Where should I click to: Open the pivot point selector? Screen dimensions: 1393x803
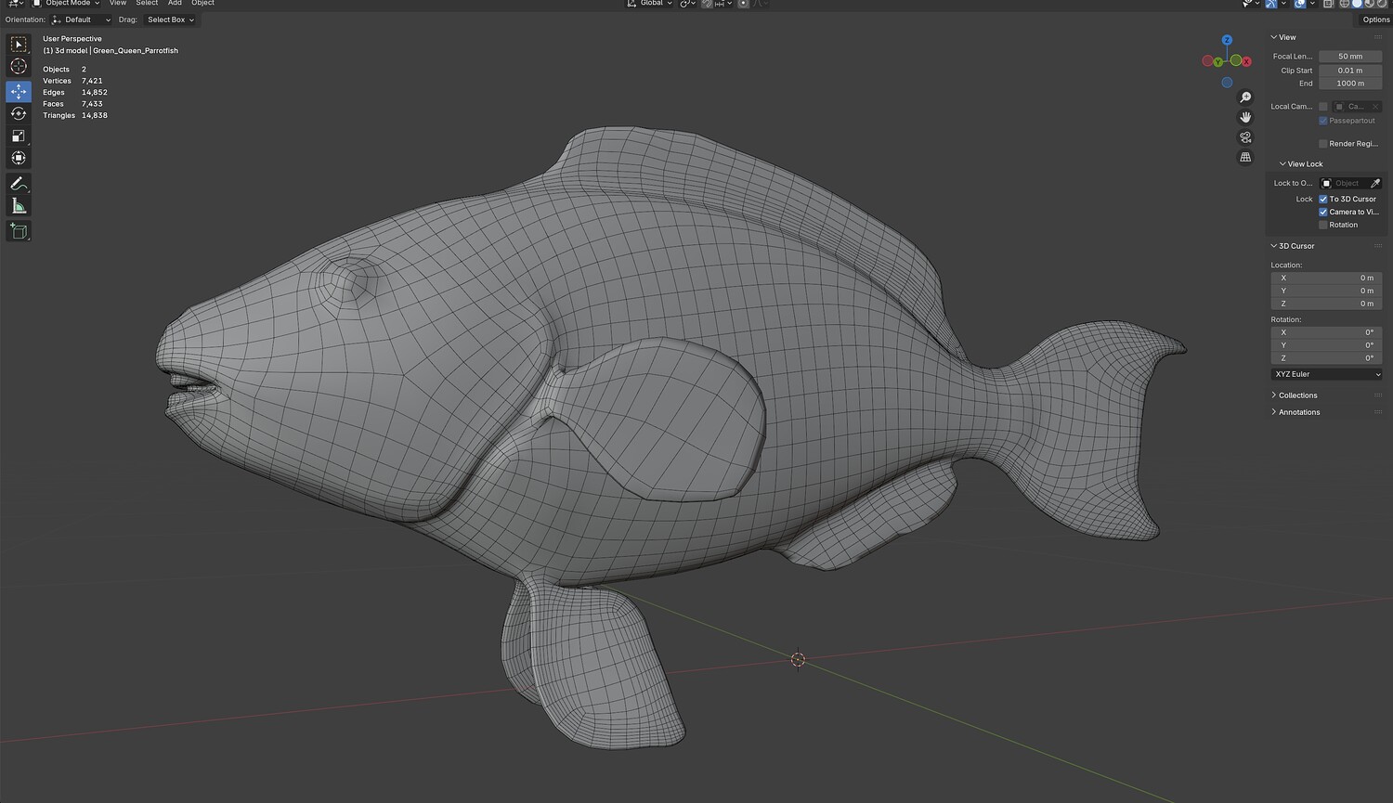click(x=688, y=4)
